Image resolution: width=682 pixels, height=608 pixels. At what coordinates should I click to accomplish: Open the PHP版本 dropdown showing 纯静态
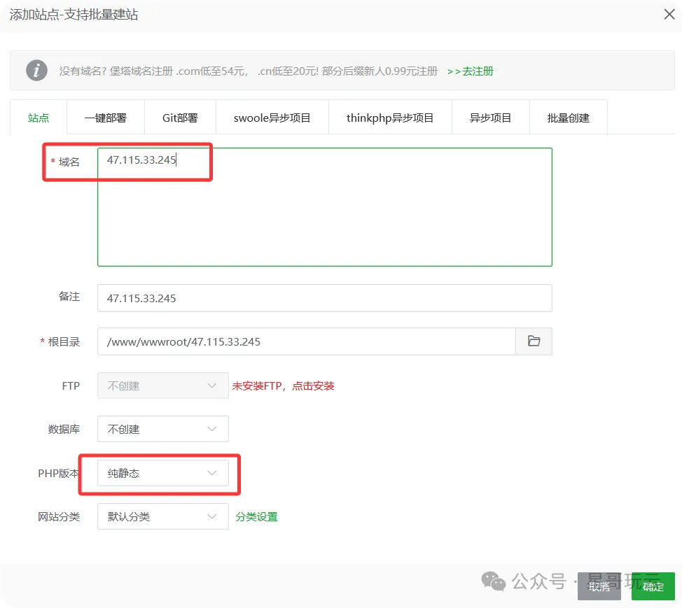[162, 473]
